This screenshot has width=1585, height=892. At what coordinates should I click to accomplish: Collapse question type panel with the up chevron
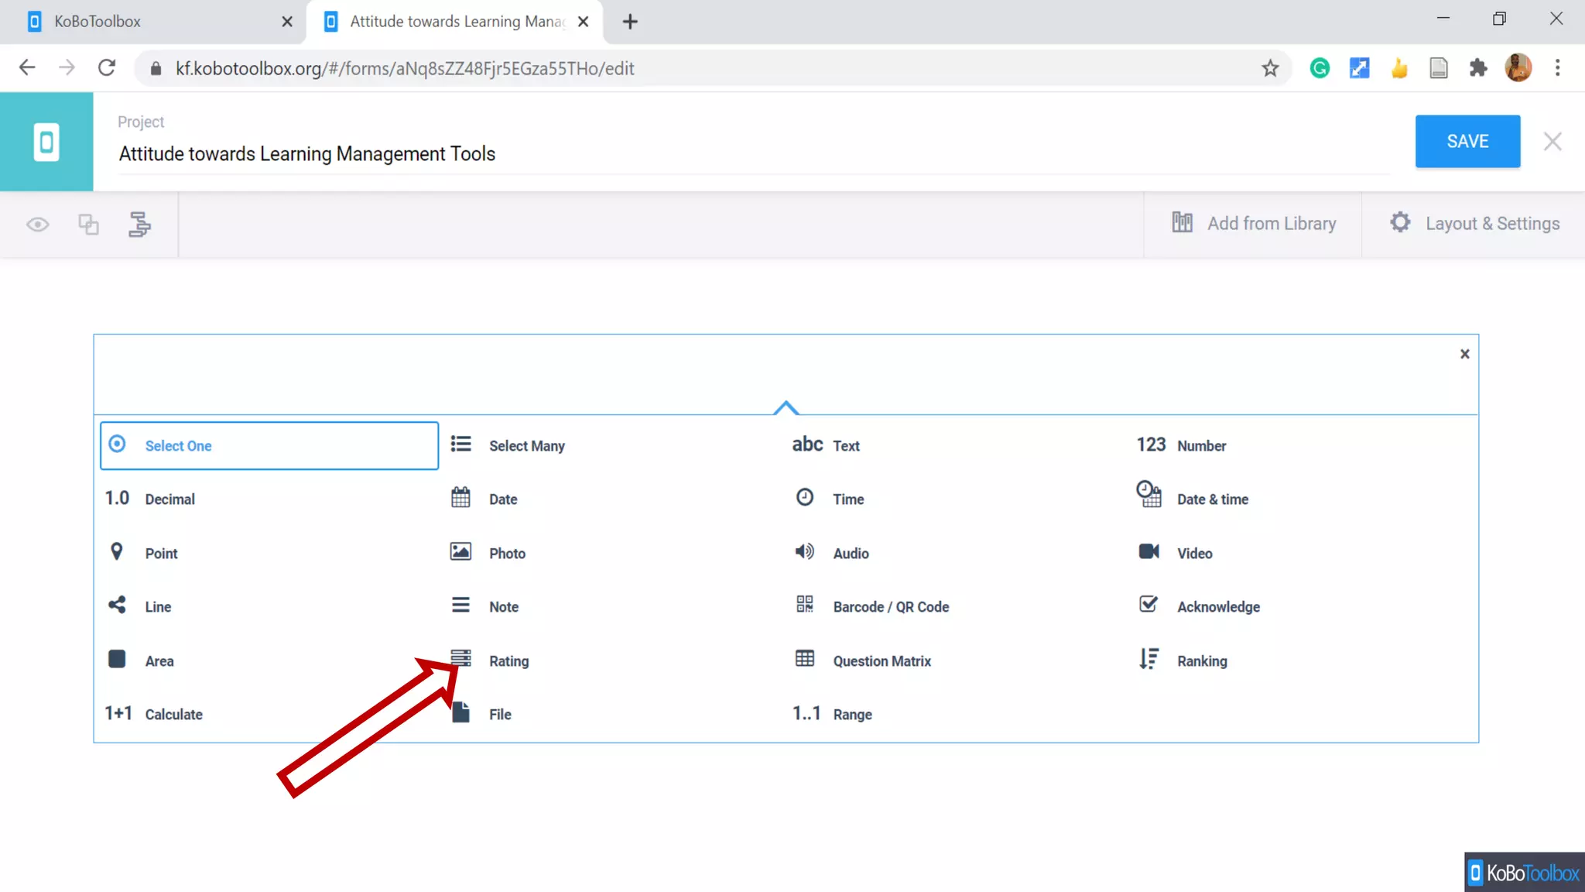coord(786,407)
